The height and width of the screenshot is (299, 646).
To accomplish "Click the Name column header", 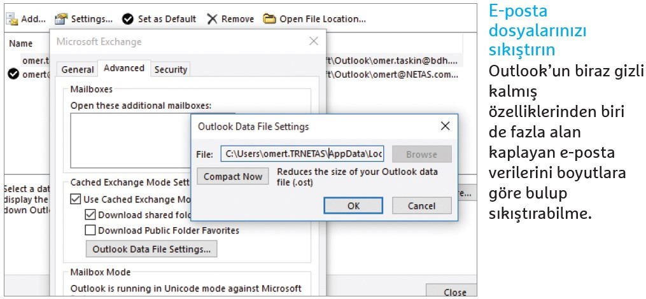I will [x=20, y=43].
